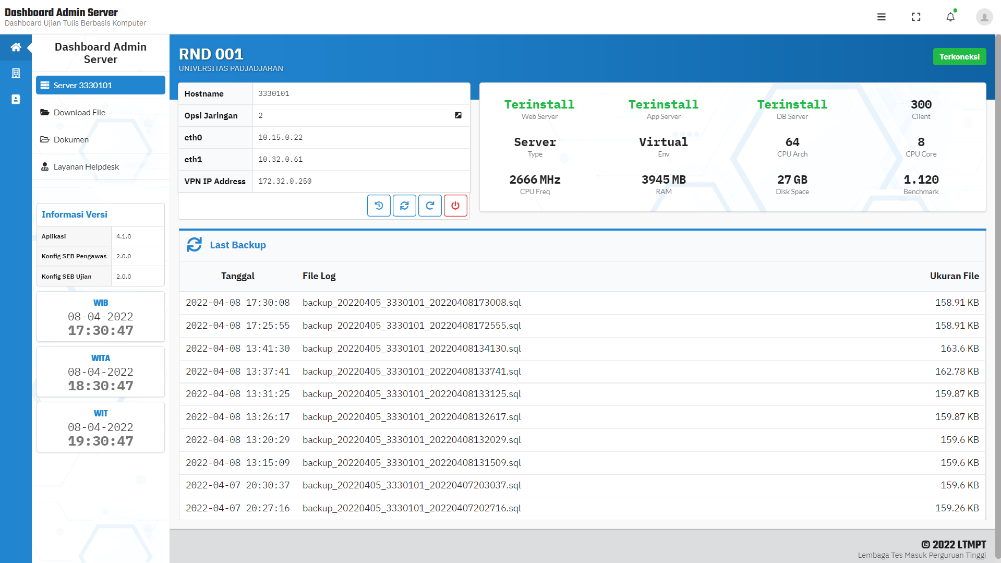Click the history restore button
This screenshot has height=563, width=1001.
point(379,206)
